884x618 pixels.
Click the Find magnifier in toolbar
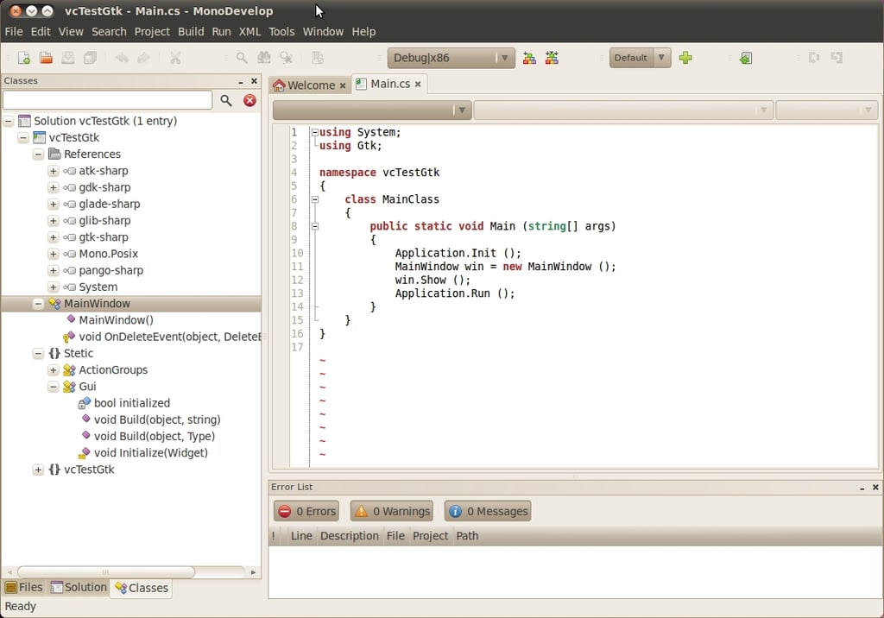click(x=242, y=58)
